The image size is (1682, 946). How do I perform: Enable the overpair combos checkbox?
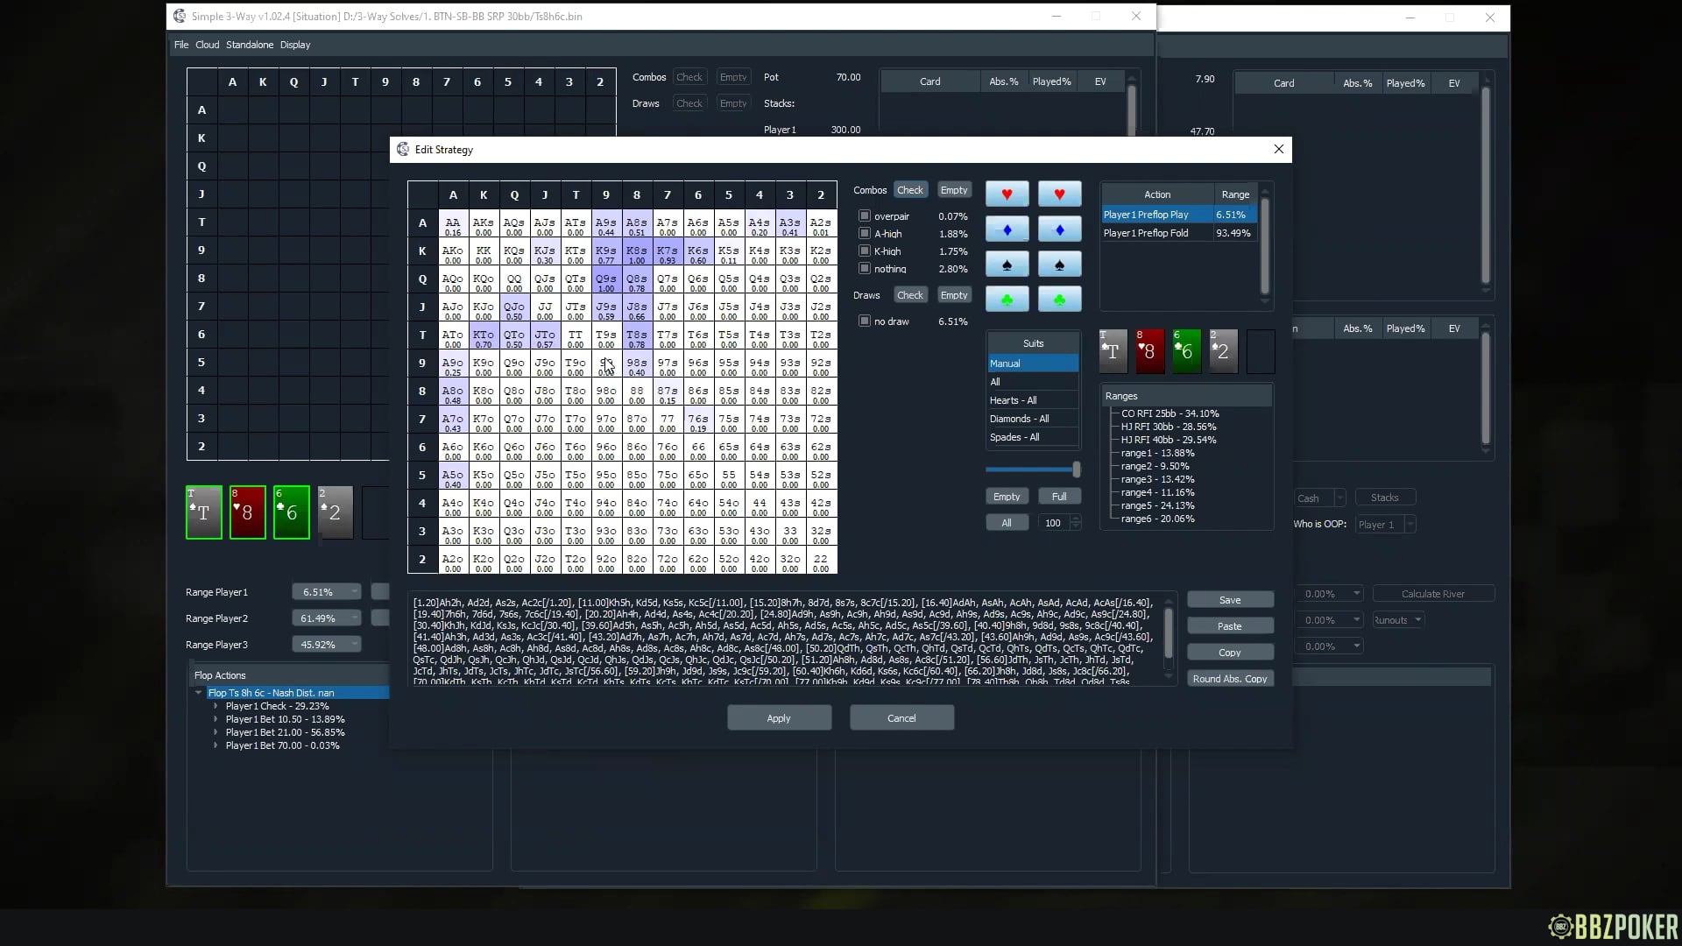(x=865, y=215)
